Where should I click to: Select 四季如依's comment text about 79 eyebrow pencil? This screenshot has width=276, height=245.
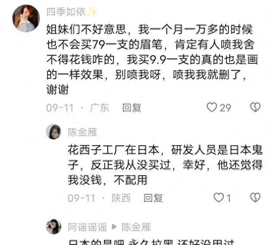point(152,59)
